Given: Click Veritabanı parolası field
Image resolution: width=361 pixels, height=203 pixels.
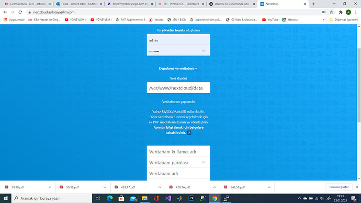Looking at the screenshot, I should pos(178,162).
